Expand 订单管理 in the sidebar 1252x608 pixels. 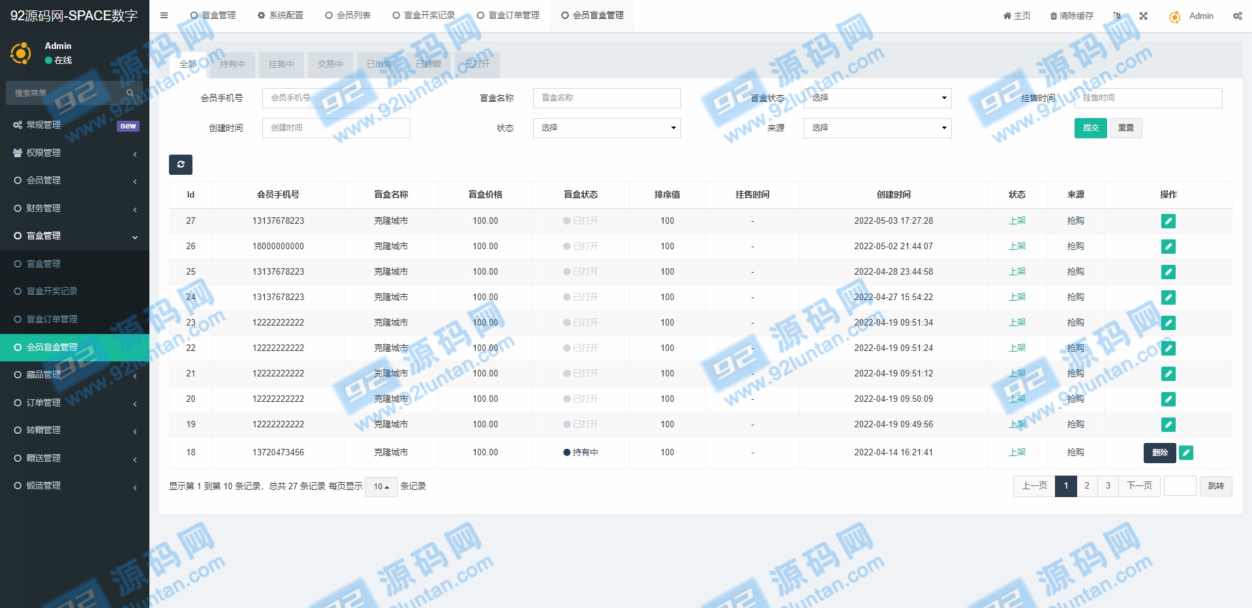coord(74,403)
